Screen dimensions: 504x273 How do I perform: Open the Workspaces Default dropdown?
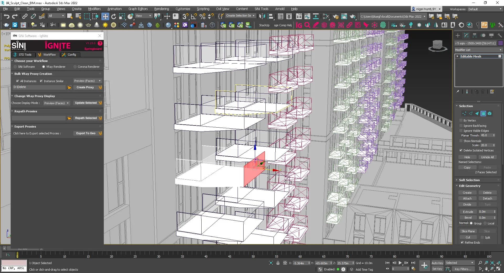(x=485, y=9)
